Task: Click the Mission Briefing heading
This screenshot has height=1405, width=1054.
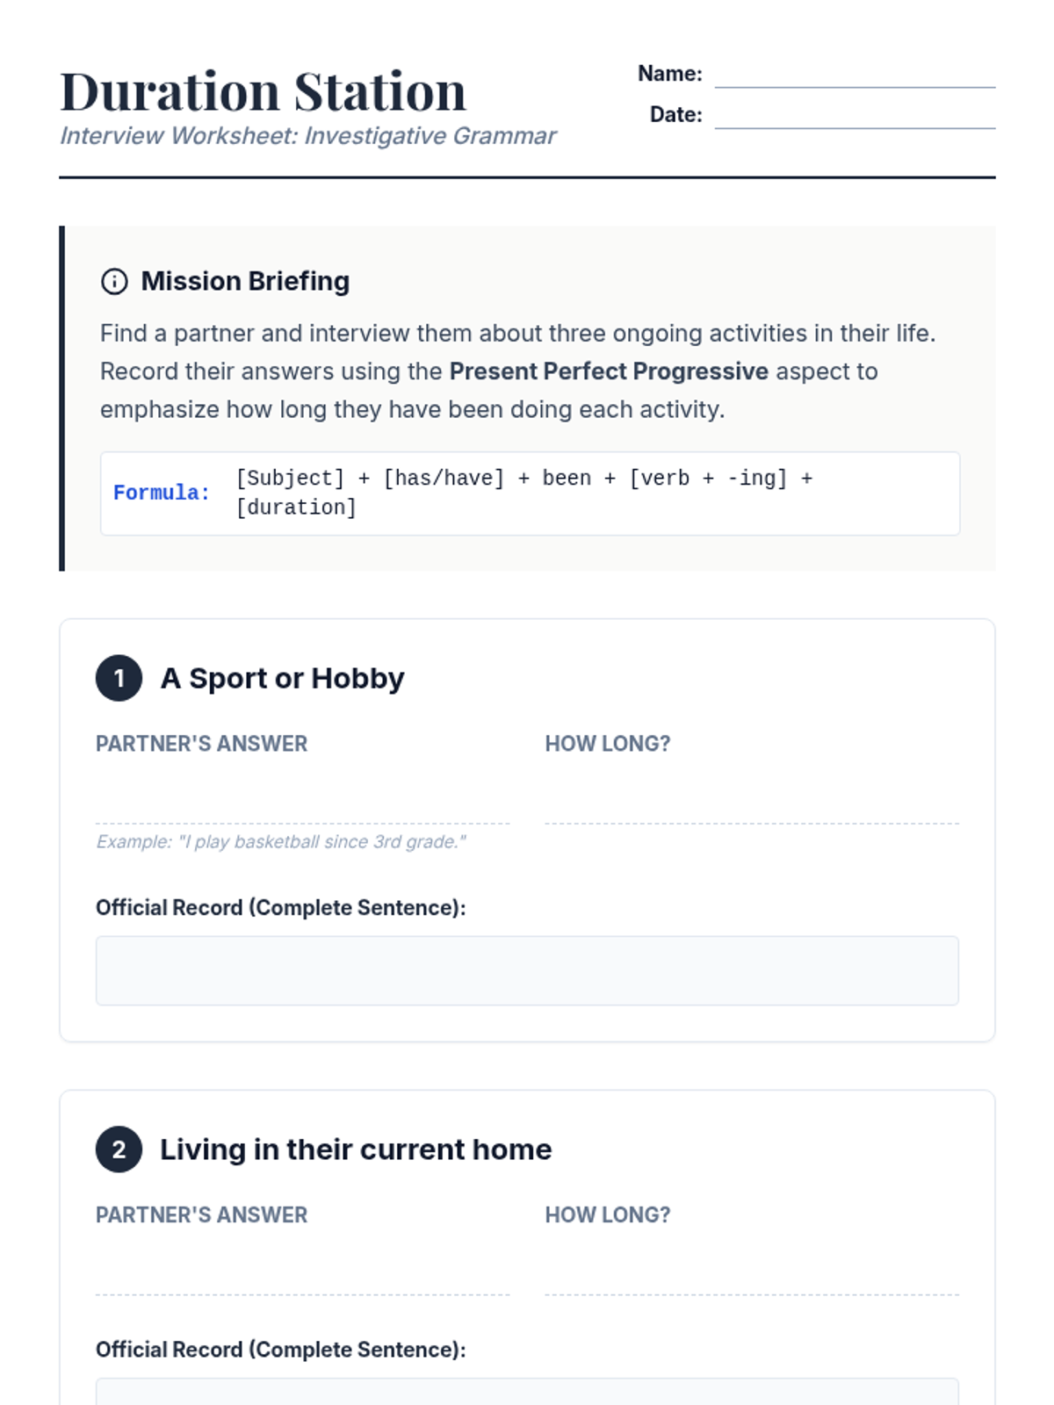Action: [x=245, y=281]
